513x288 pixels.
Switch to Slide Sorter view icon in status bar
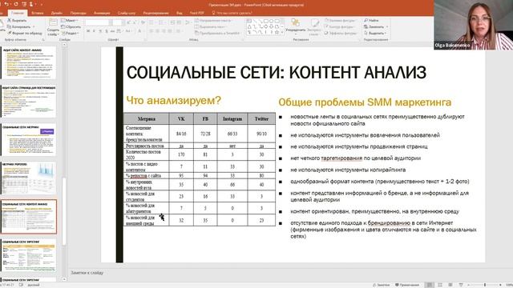click(440, 285)
